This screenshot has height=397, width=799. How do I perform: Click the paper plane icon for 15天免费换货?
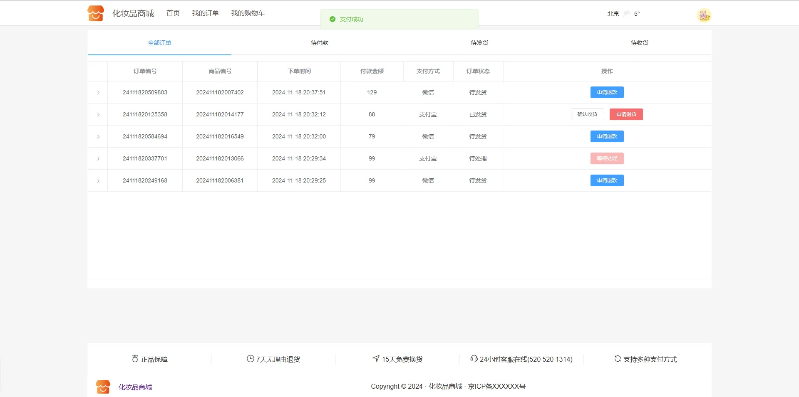(376, 358)
